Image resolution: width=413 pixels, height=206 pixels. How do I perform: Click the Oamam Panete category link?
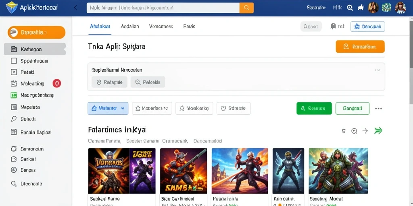[x=104, y=141]
